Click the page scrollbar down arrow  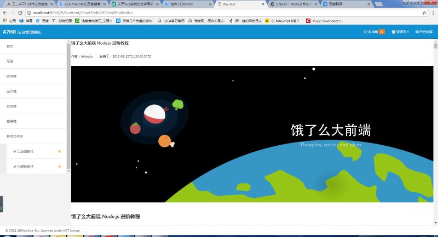click(435, 223)
